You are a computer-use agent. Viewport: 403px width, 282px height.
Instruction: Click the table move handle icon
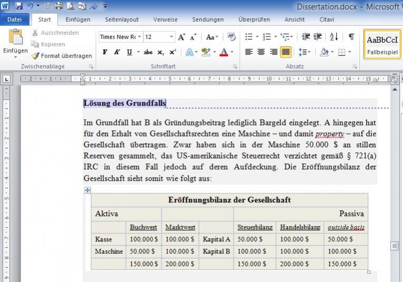(87, 190)
